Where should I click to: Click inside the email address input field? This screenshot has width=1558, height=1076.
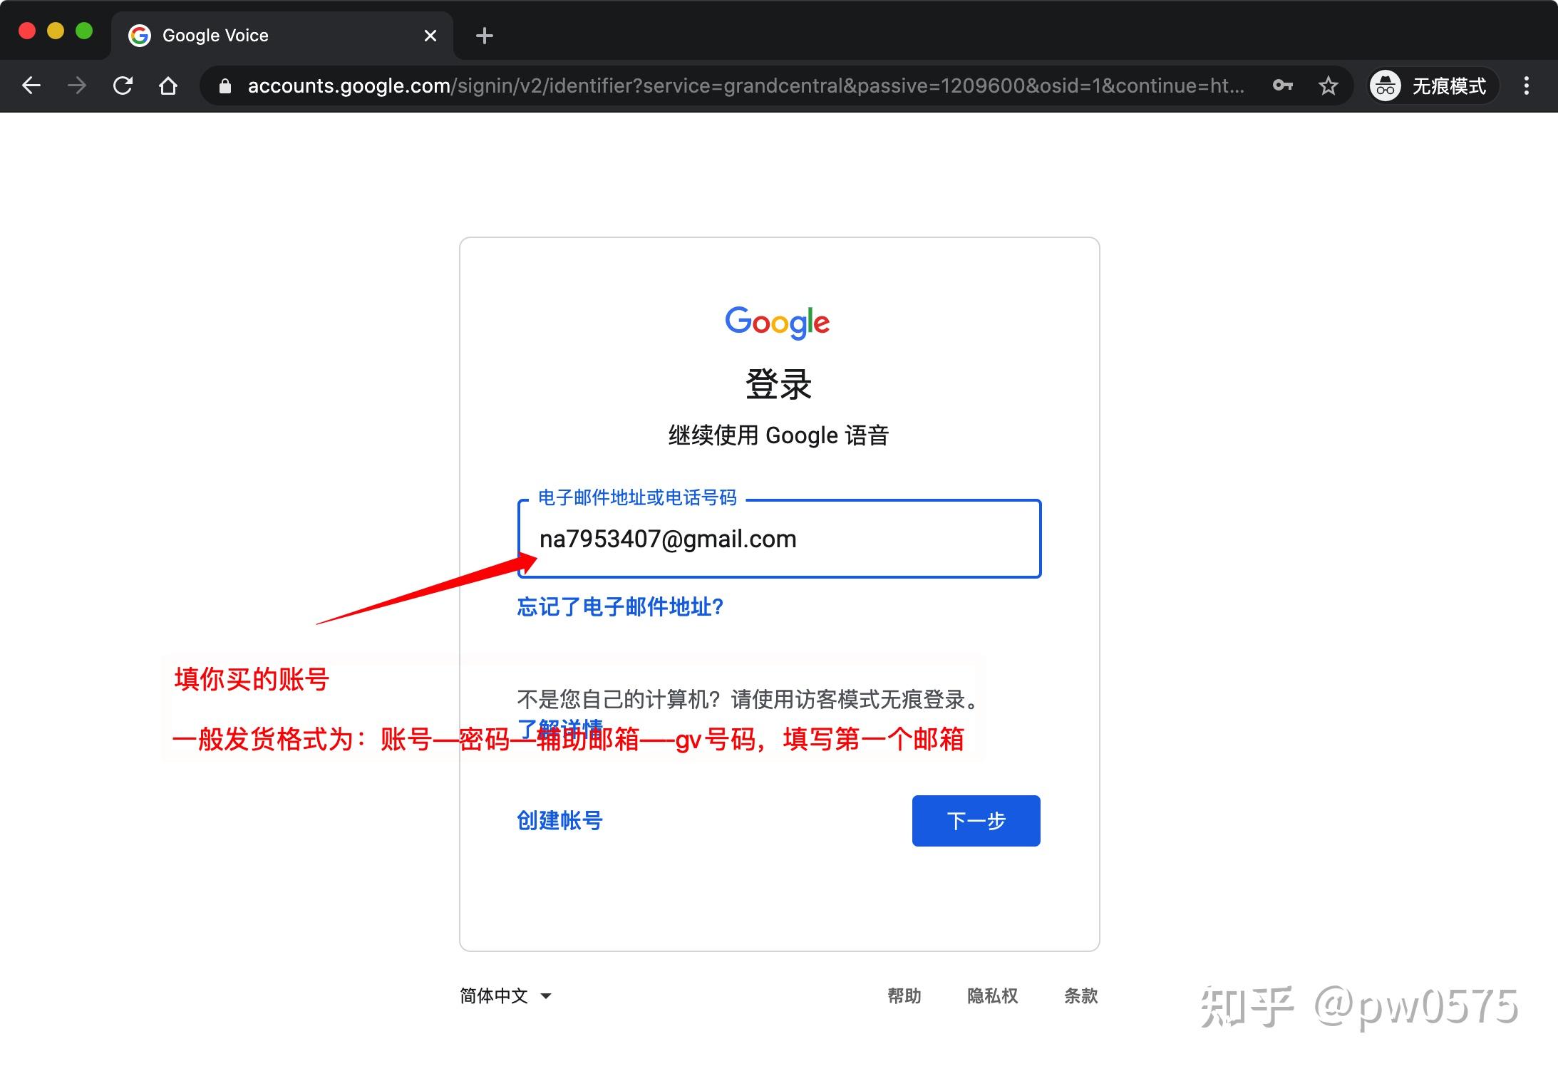[779, 539]
